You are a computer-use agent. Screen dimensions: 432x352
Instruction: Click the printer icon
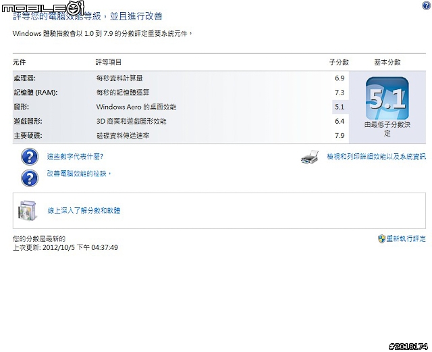(x=310, y=157)
